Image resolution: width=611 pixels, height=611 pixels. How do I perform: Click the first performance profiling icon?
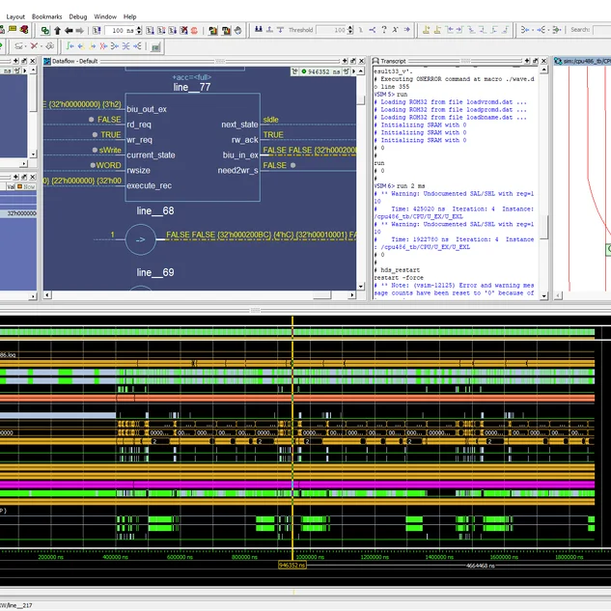[212, 30]
